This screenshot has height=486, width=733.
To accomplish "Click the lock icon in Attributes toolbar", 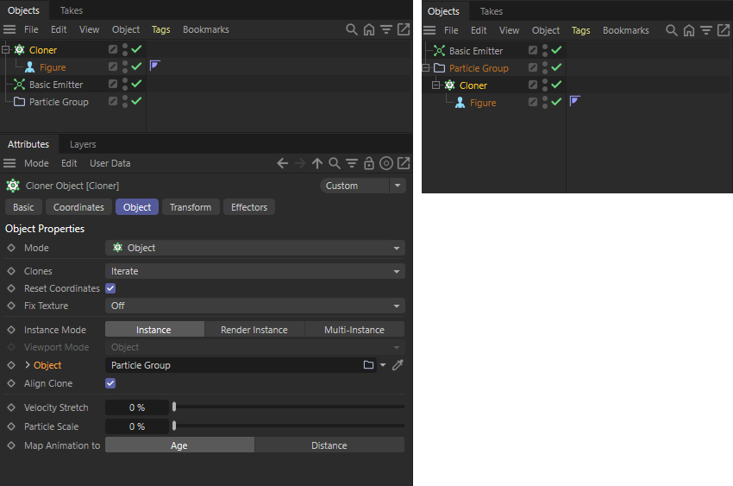I will coord(369,163).
